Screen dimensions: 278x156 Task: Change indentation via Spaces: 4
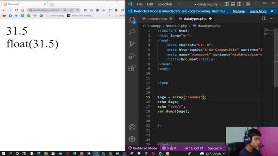(215, 148)
